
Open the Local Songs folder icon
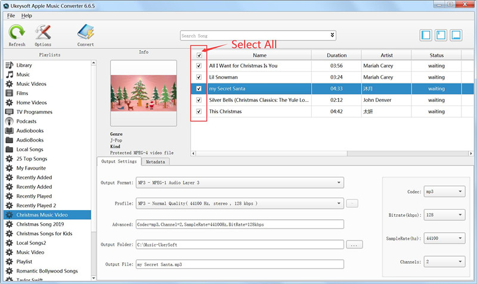coord(10,149)
